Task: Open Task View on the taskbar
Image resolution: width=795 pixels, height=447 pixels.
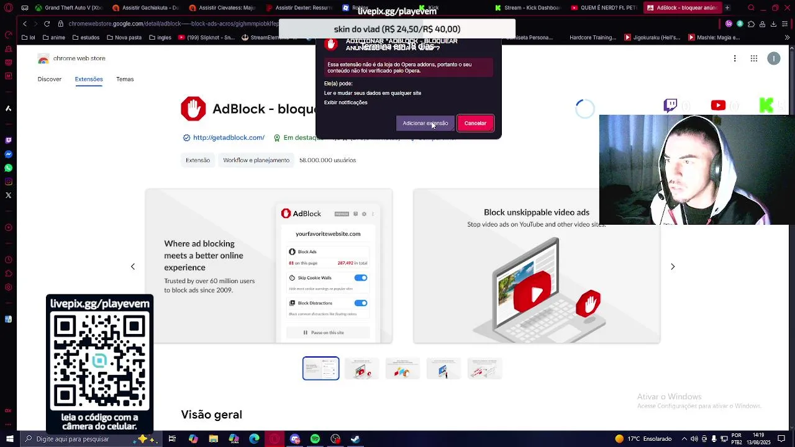Action: pyautogui.click(x=172, y=439)
